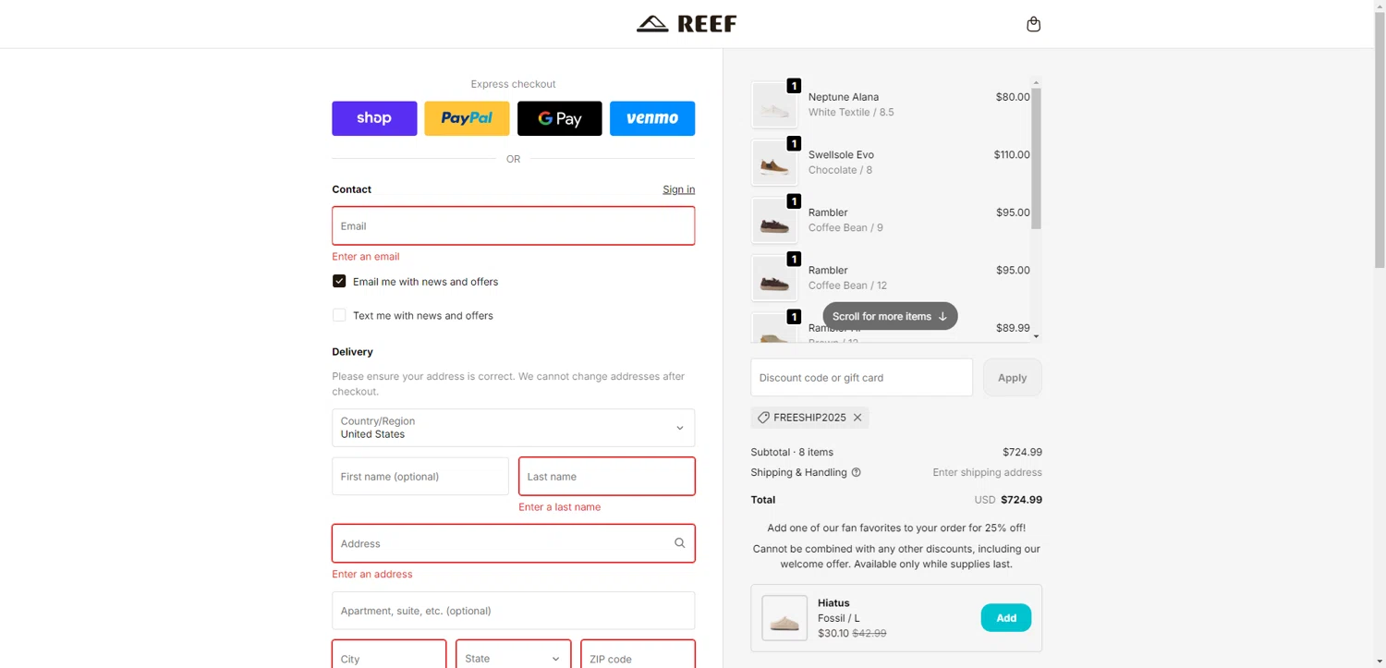Viewport: 1386px width, 668px height.
Task: Open the Country/Region dropdown
Action: click(513, 428)
